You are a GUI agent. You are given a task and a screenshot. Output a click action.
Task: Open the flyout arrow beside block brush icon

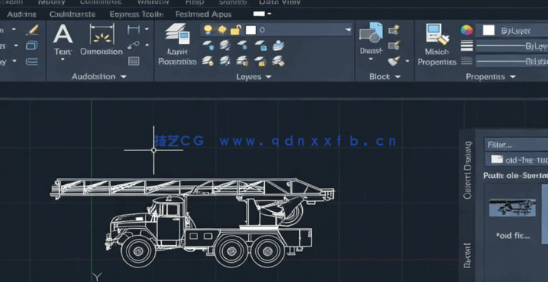[407, 61]
